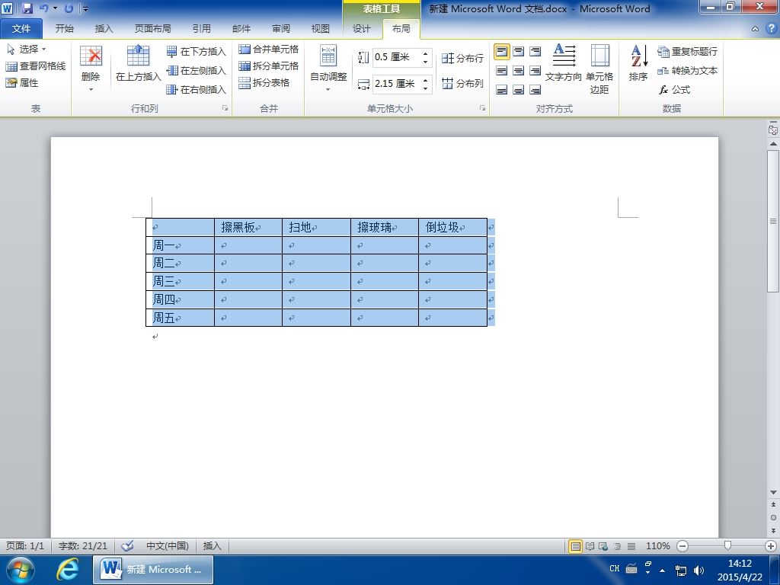Align cell text bottom center
The height and width of the screenshot is (585, 780).
point(518,90)
